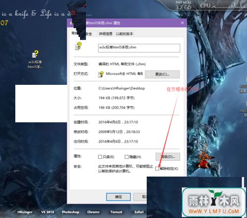Launch the Tomcat dock shortcut
The width and height of the screenshot is (247, 218).
(x=116, y=212)
